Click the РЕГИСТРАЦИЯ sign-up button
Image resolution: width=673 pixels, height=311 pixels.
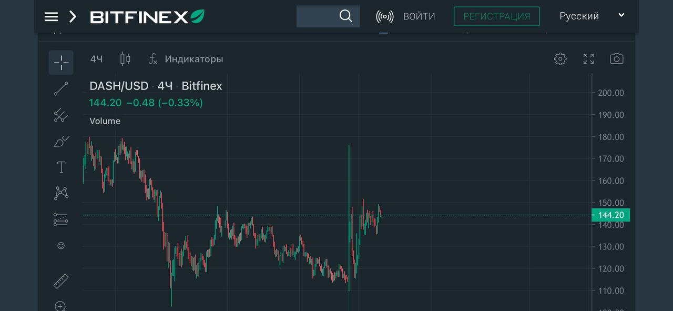tap(497, 16)
